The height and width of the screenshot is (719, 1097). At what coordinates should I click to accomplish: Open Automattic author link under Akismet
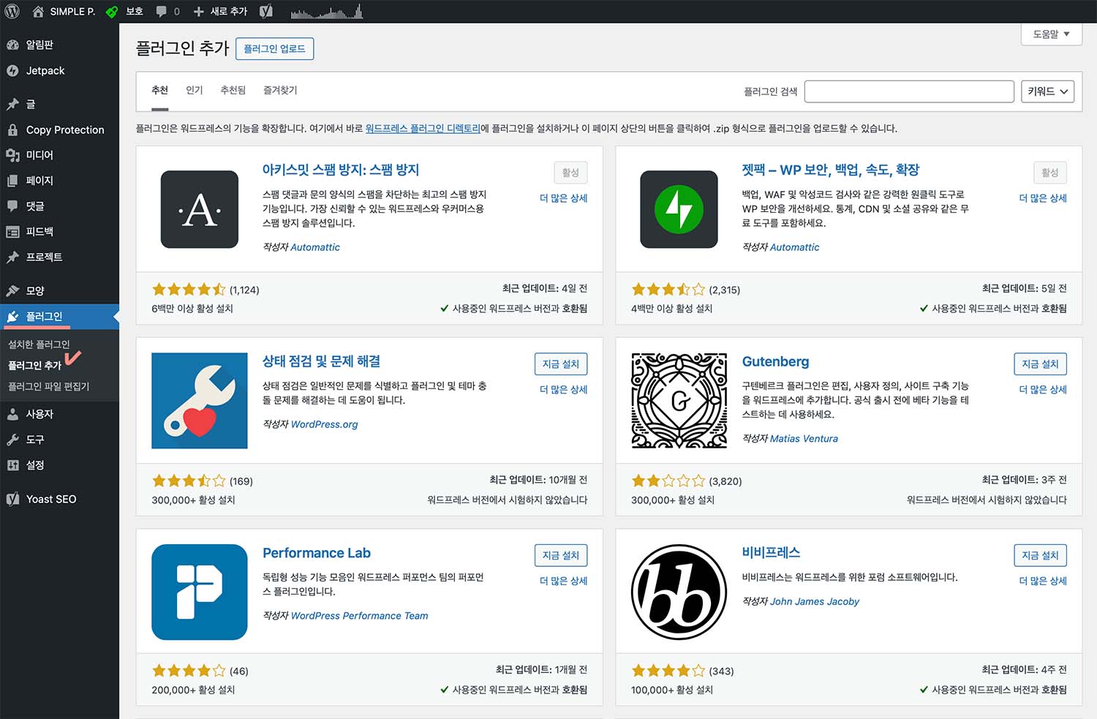click(315, 247)
